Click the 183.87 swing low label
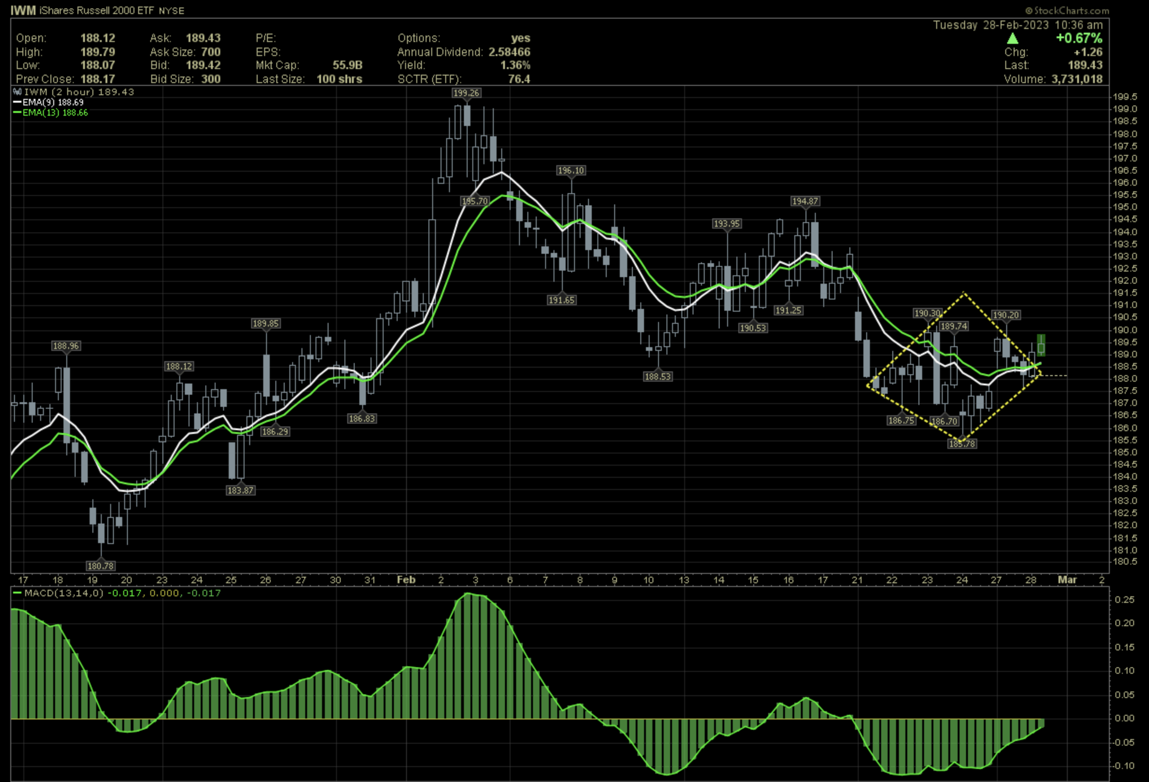The image size is (1149, 782). point(240,490)
